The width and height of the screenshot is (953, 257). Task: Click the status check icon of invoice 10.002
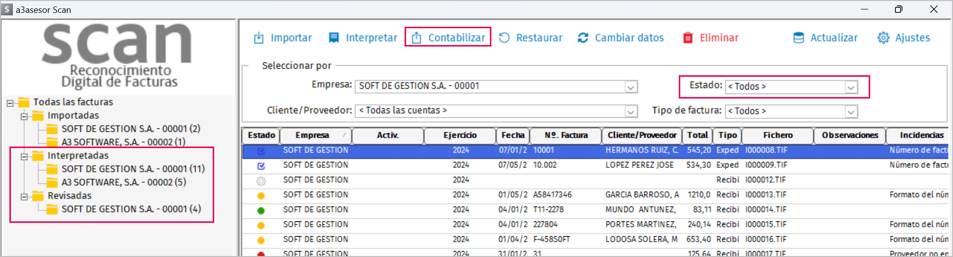coord(261,165)
